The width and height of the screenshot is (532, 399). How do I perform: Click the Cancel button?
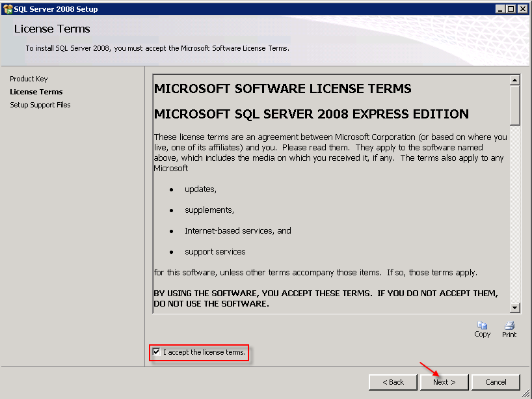point(496,382)
